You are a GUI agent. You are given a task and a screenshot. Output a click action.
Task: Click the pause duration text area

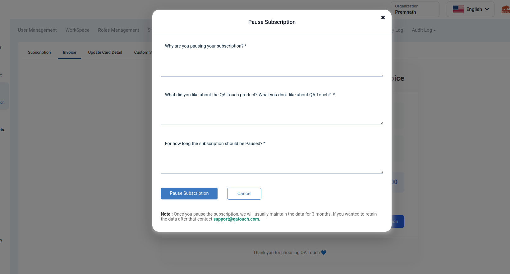pos(272,162)
